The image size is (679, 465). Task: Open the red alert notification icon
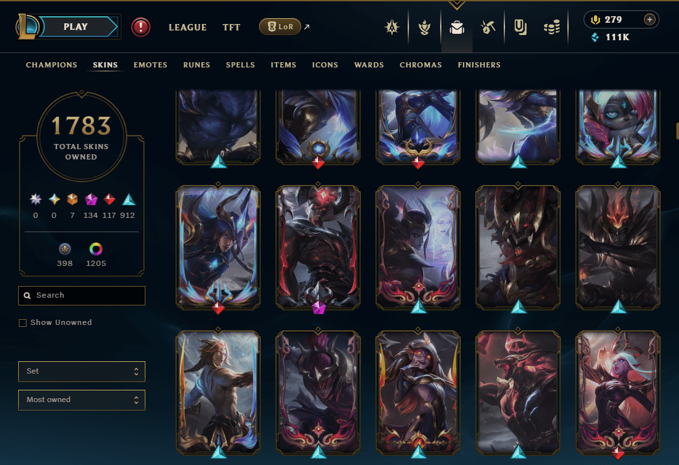(x=140, y=27)
